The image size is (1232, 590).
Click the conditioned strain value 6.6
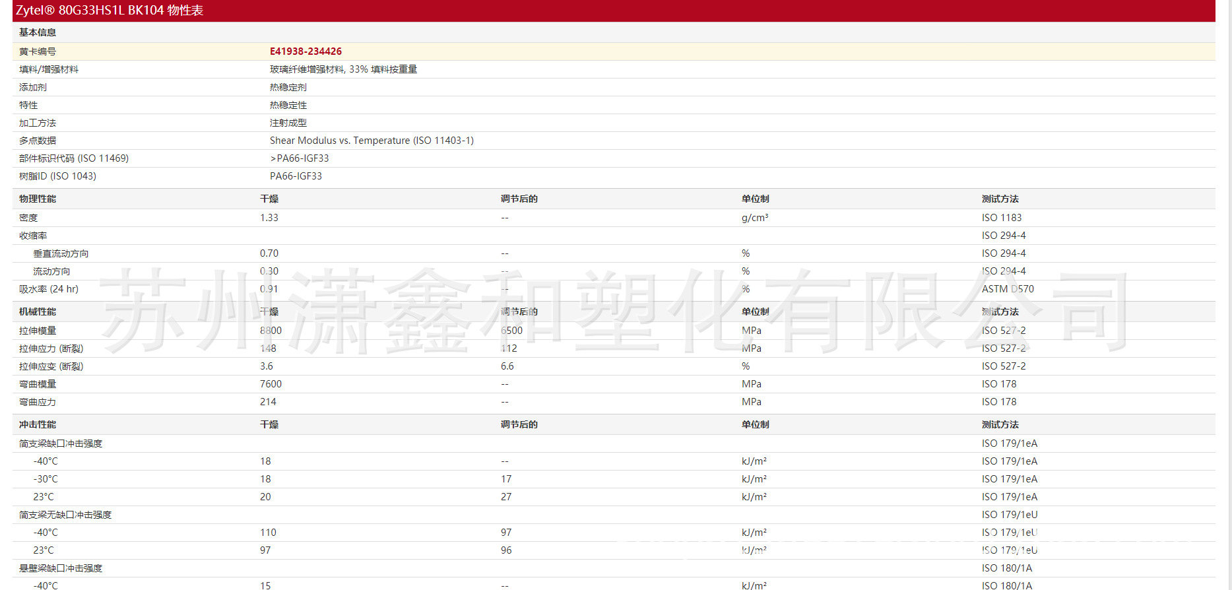(x=507, y=366)
